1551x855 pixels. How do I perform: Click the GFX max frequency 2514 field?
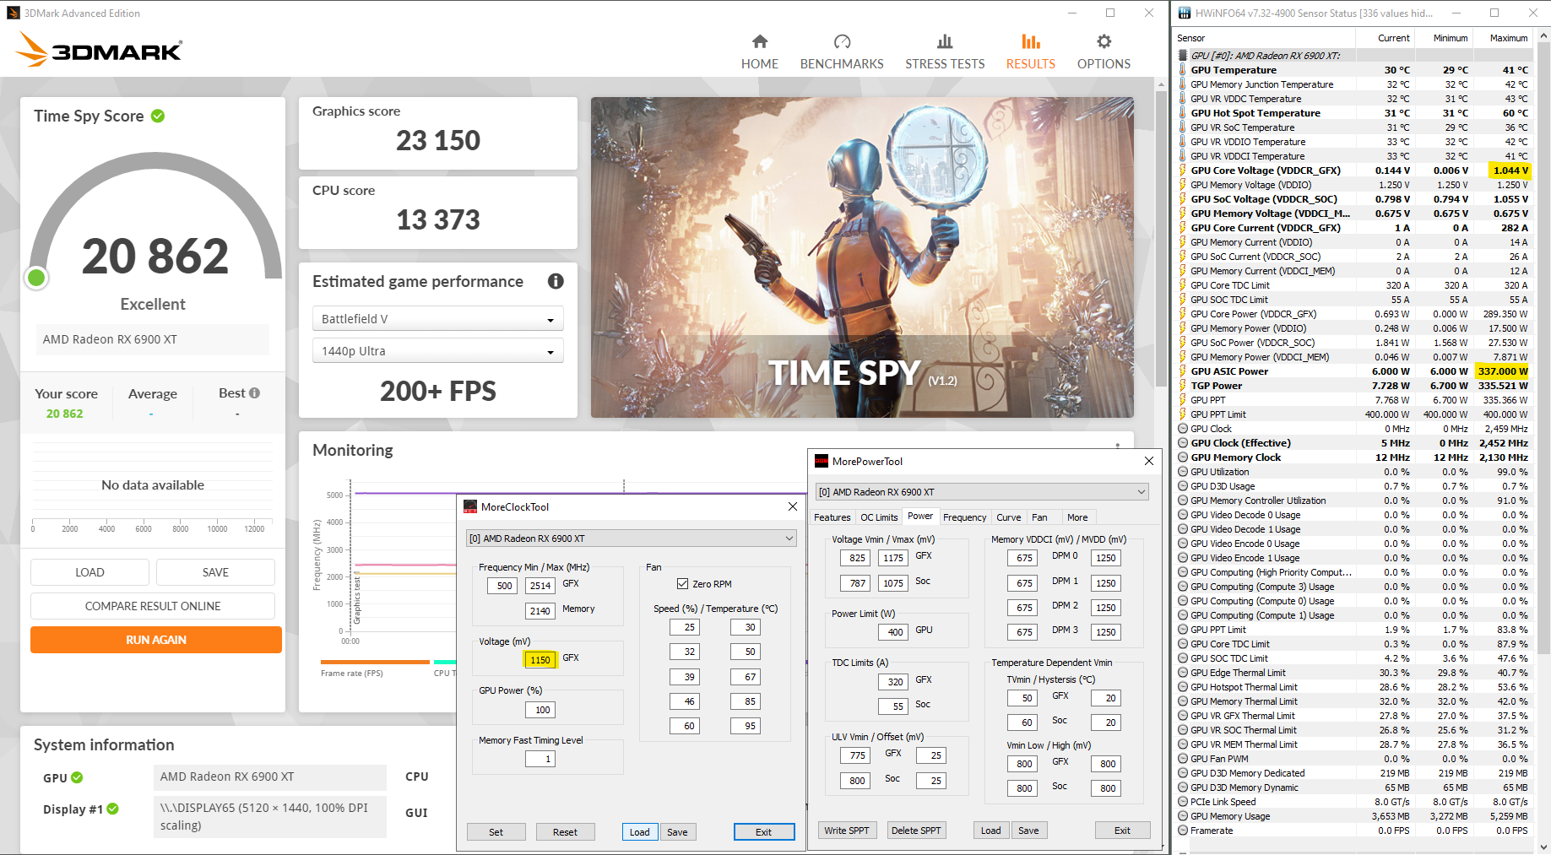(x=540, y=586)
